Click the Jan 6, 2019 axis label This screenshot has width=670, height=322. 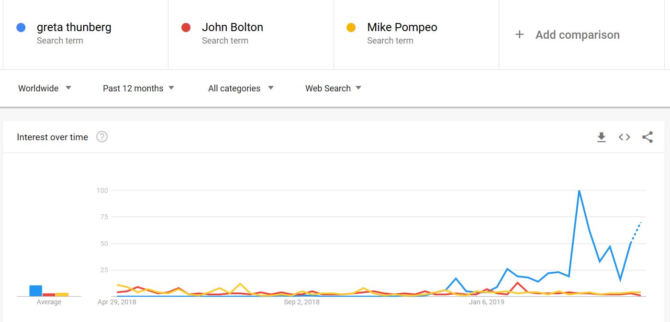point(486,302)
